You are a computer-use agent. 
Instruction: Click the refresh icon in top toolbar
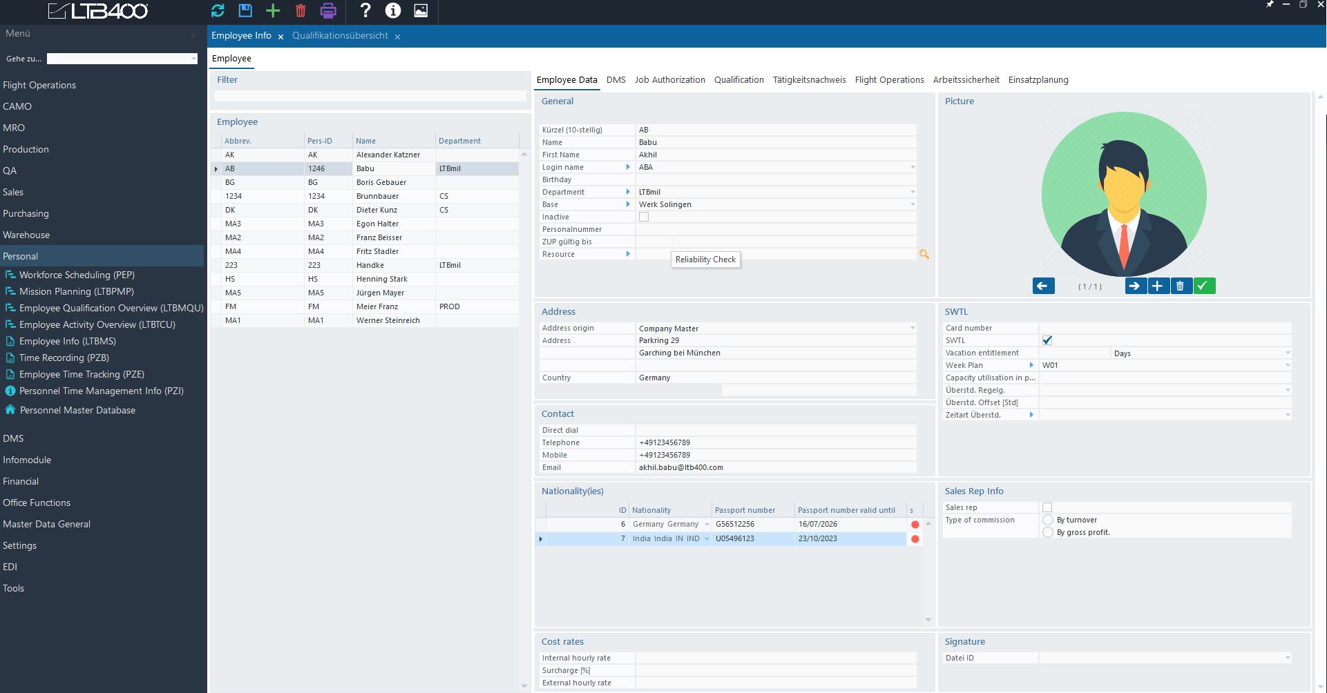tap(218, 10)
